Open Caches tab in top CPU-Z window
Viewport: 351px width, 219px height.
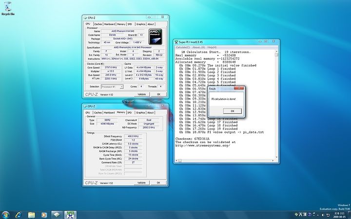tap(98, 24)
